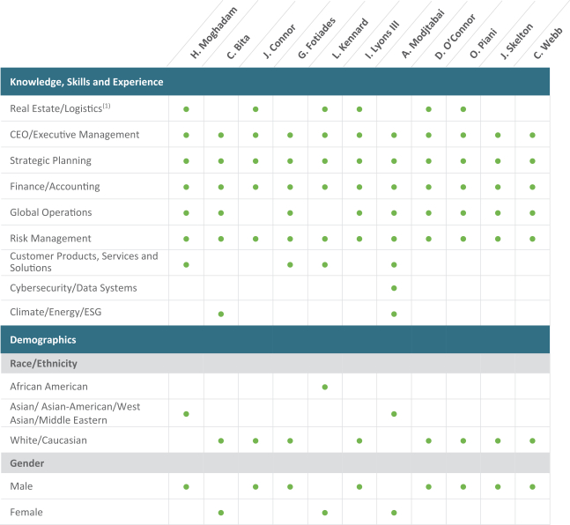Click the African American dot for I. Kennard
This screenshot has width=570, height=525.
(x=325, y=387)
